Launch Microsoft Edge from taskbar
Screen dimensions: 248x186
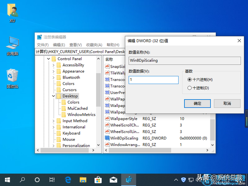pyautogui.click(x=68, y=180)
